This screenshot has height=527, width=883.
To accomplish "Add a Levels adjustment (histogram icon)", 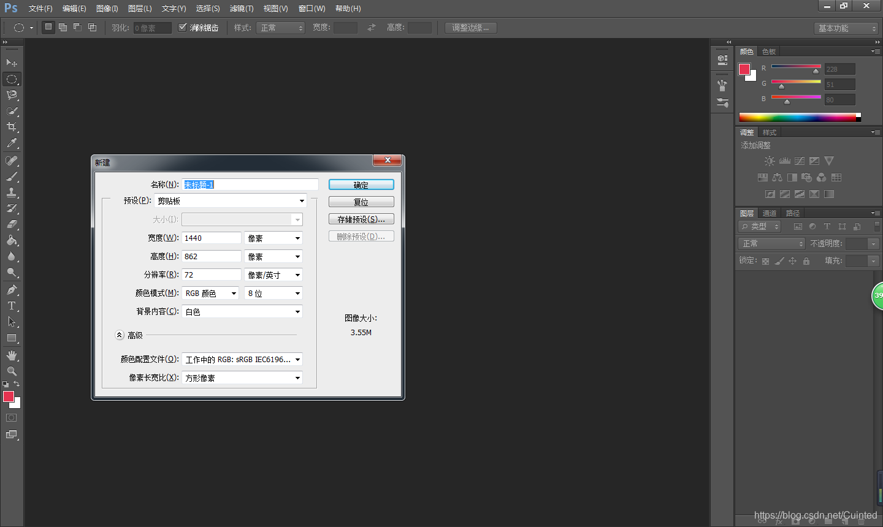I will pyautogui.click(x=785, y=161).
